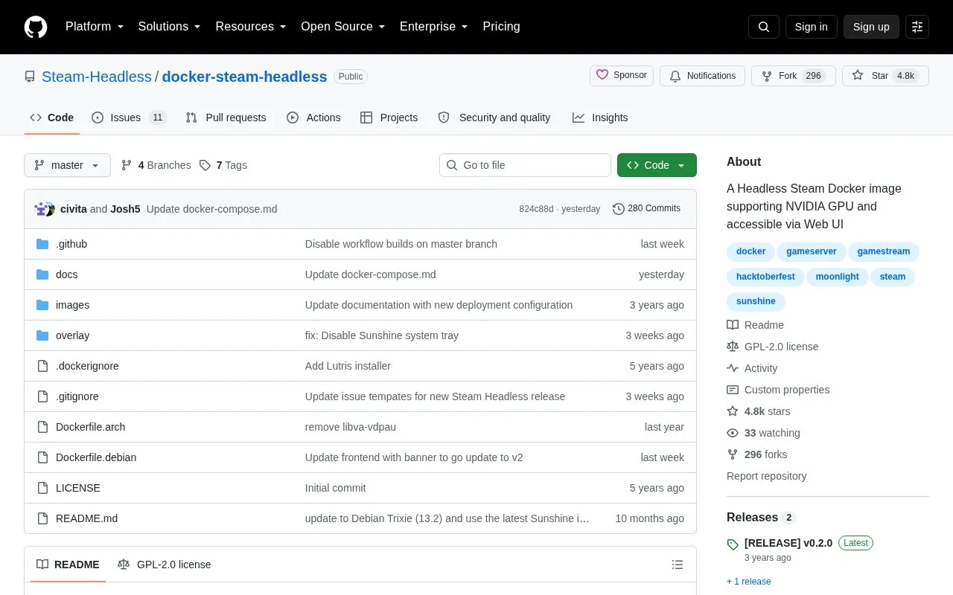Click the repository icon before Steam-Headless

[x=30, y=77]
